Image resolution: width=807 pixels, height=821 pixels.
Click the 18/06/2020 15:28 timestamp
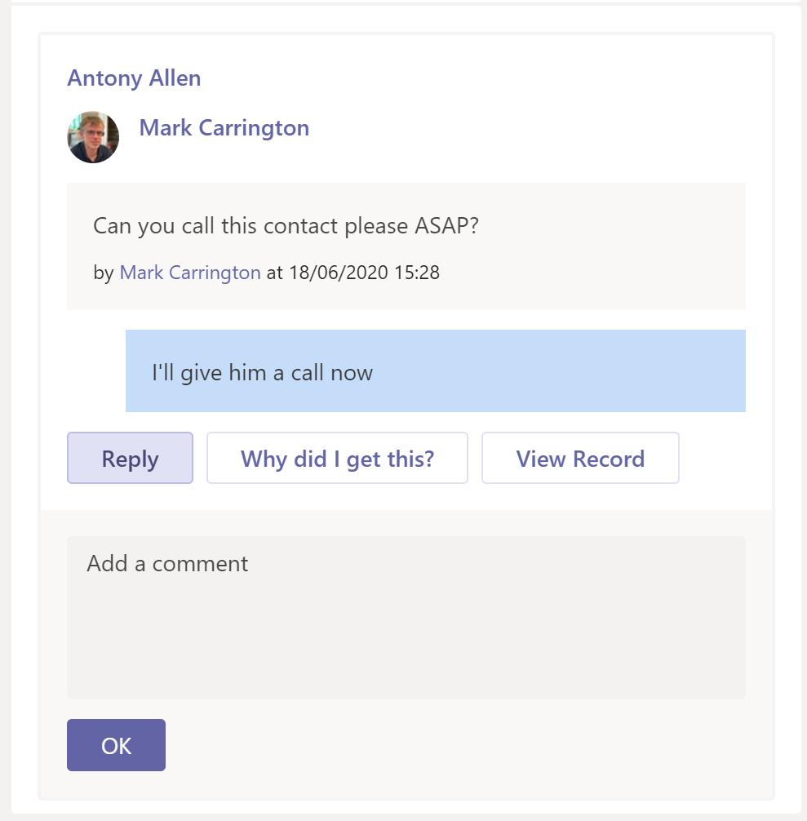364,273
